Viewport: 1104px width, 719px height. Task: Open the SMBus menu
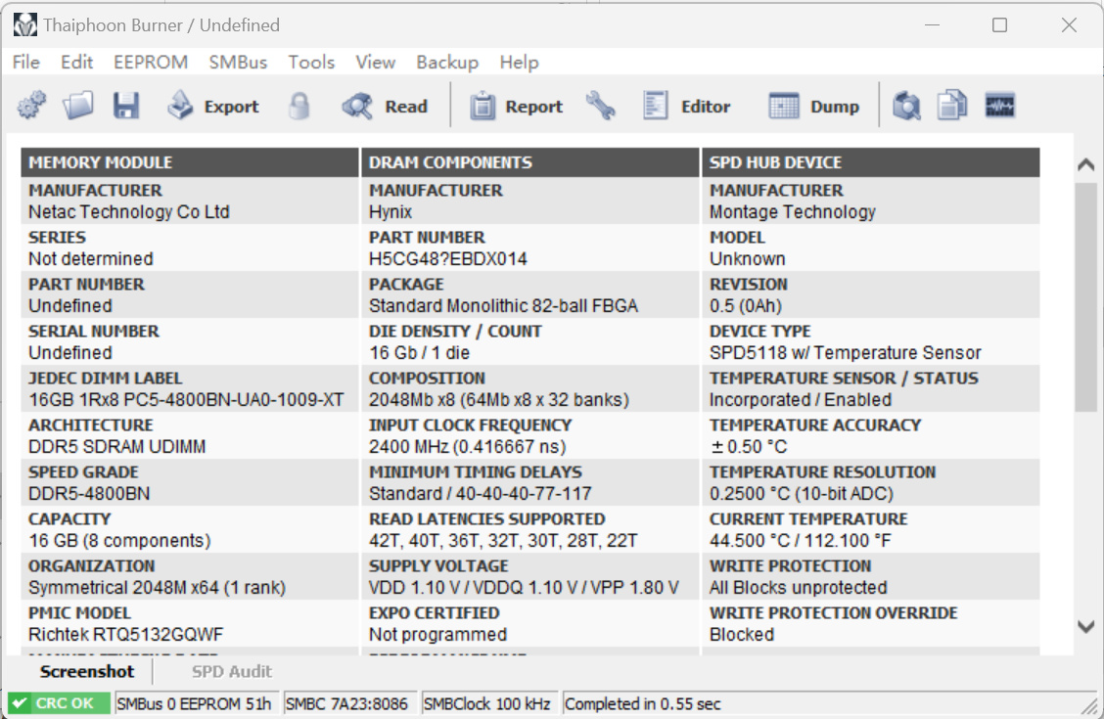(238, 62)
